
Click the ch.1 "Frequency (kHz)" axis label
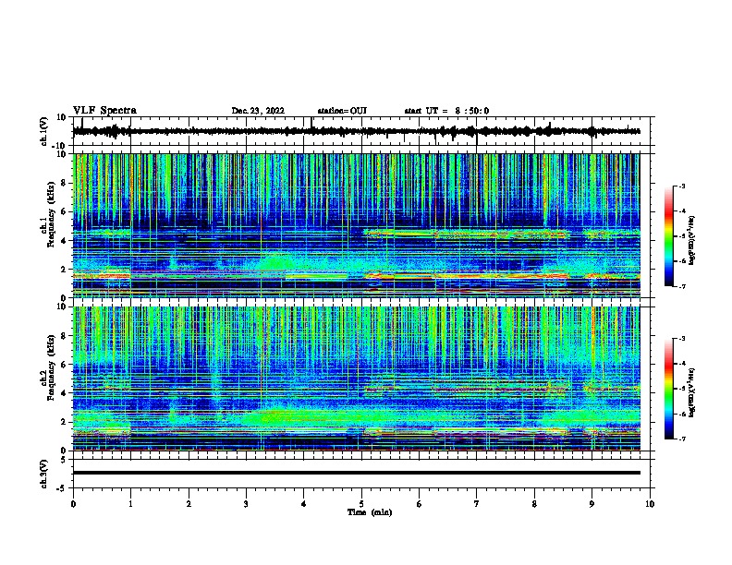(x=51, y=214)
